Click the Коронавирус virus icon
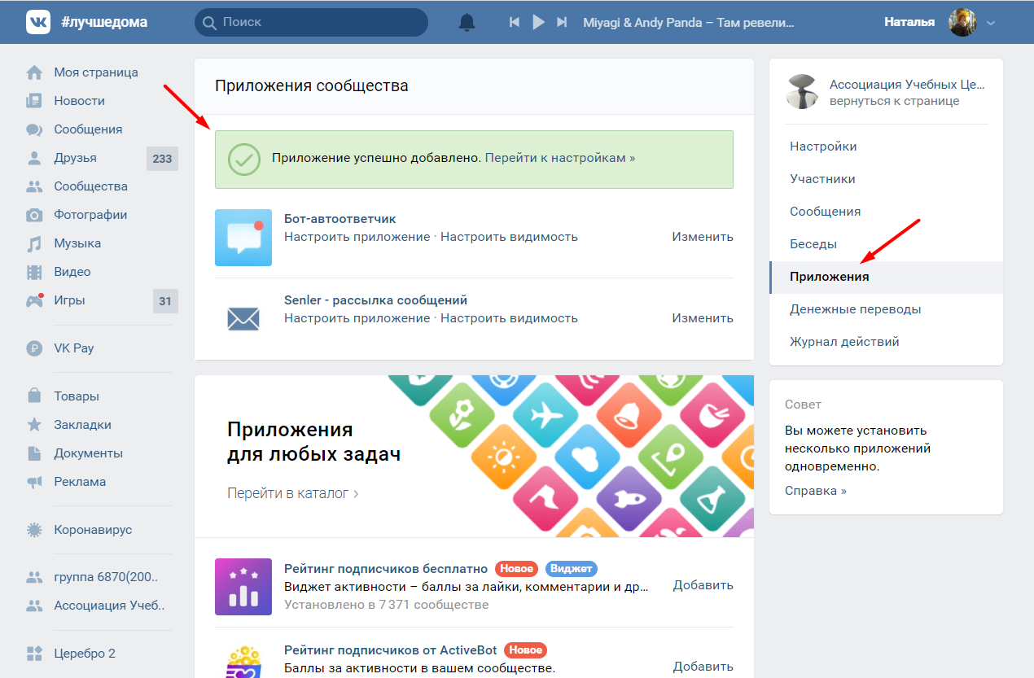Image resolution: width=1034 pixels, height=678 pixels. tap(34, 530)
